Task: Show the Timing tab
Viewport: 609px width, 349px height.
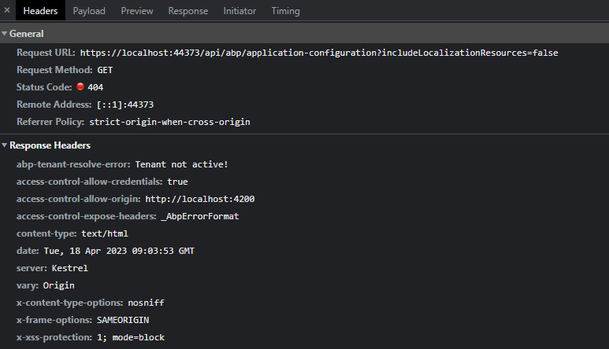Action: tap(285, 11)
